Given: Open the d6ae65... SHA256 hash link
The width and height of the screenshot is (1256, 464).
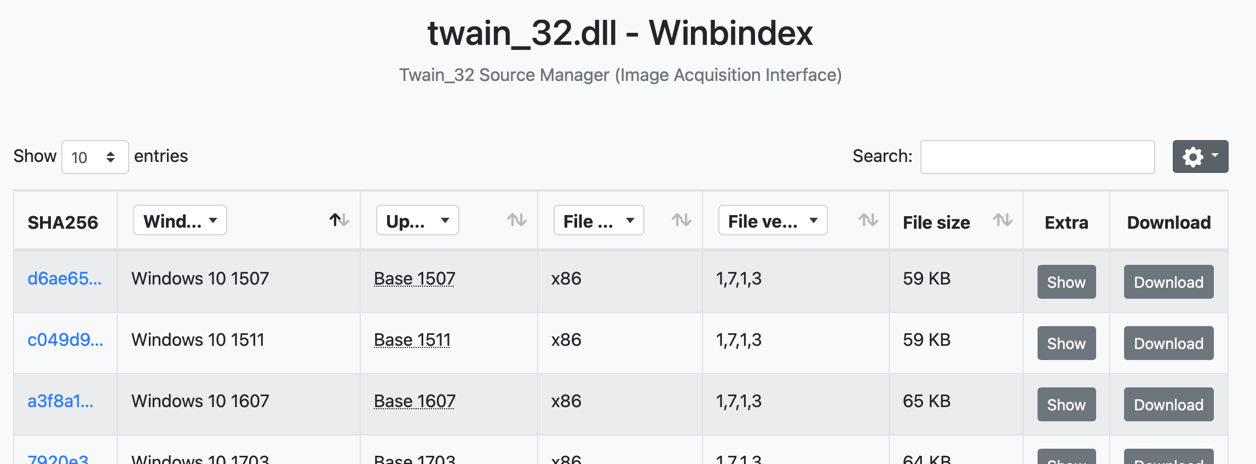Looking at the screenshot, I should point(65,279).
